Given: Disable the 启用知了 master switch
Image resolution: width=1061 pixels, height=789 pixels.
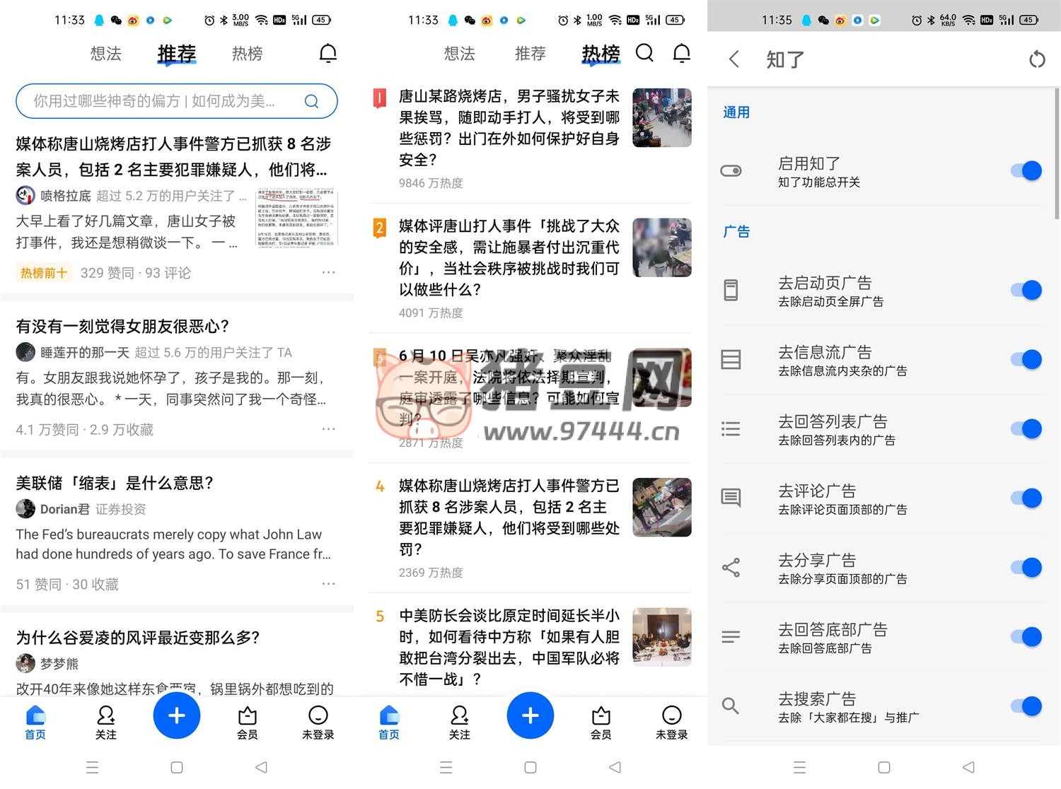Looking at the screenshot, I should pos(1026,170).
